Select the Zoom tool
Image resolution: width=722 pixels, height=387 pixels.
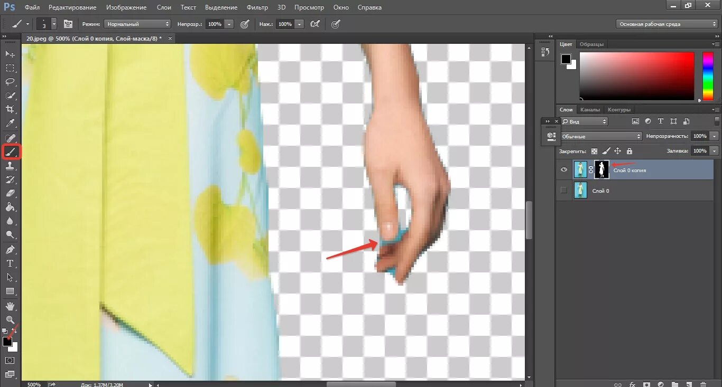pos(10,319)
